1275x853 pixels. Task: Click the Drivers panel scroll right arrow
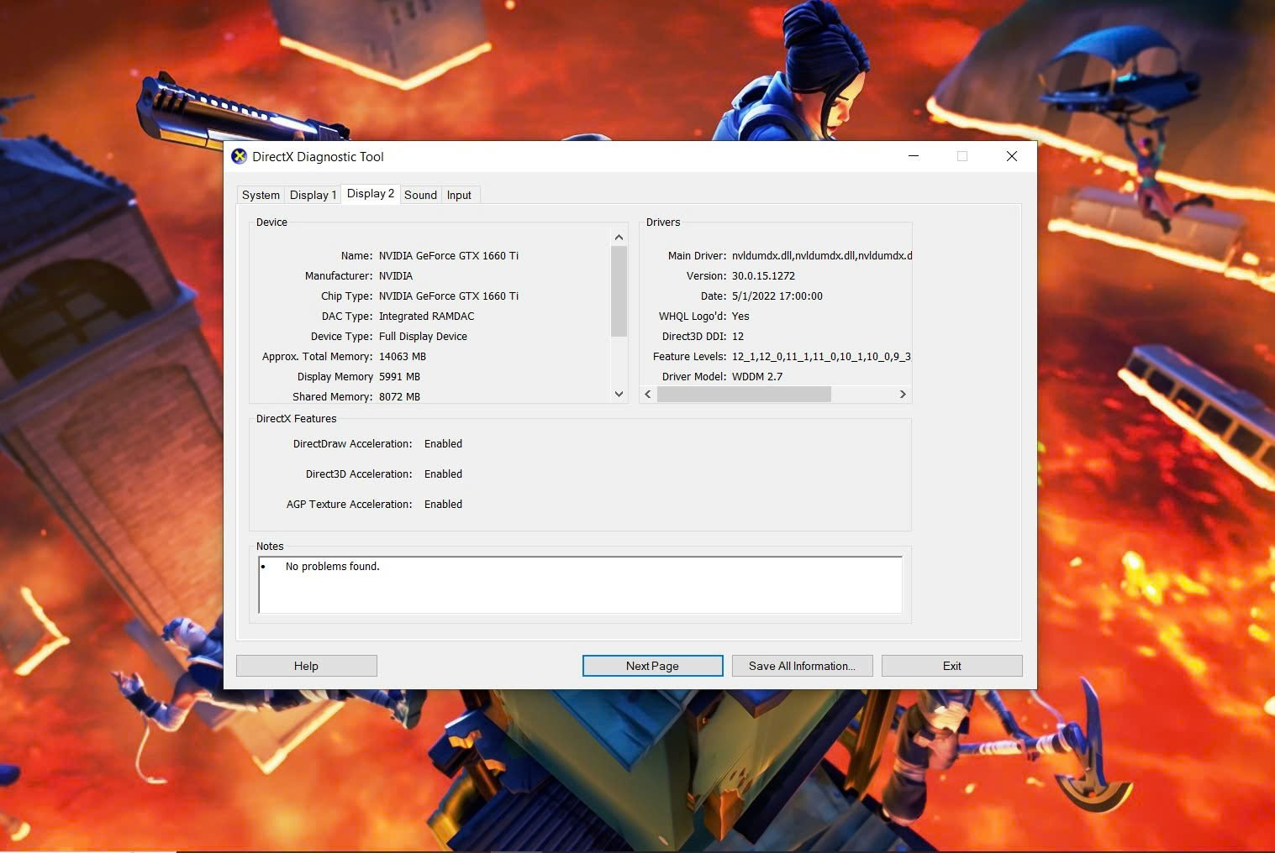903,394
